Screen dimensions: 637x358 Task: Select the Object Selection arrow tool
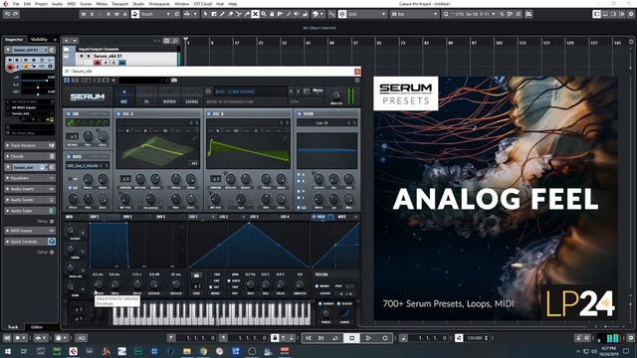(x=206, y=14)
